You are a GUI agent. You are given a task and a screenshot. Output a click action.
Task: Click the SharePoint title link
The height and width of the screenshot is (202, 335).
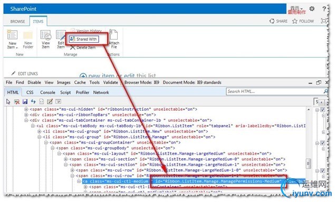(x=23, y=9)
